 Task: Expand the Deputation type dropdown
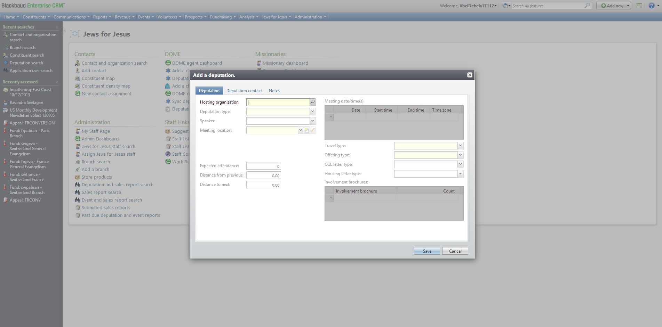(x=312, y=112)
